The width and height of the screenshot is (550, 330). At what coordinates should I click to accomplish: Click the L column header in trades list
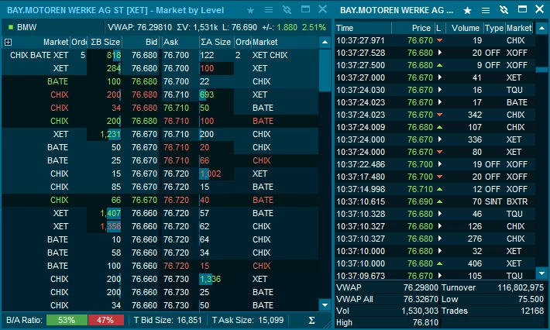coord(438,28)
